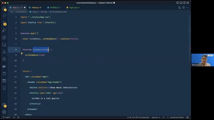Change indentation via Spaces: 2

156,117
